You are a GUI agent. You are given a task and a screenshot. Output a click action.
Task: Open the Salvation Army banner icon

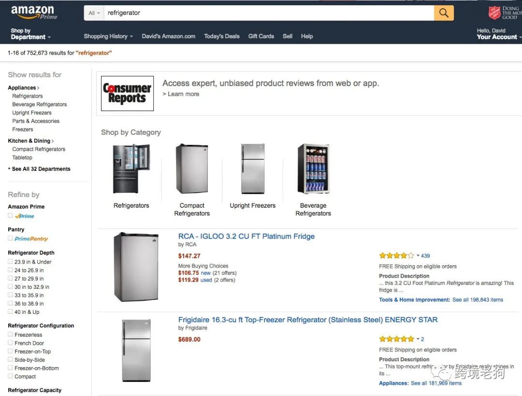494,13
